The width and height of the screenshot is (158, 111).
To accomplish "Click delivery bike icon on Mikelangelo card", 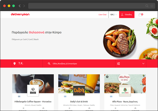I will click(x=43, y=108).
